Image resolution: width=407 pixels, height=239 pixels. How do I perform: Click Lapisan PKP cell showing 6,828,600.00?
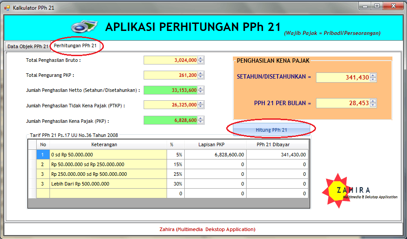point(215,155)
